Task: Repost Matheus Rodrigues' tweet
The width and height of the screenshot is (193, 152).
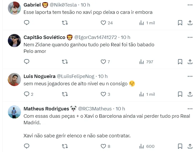Action: [65, 146]
